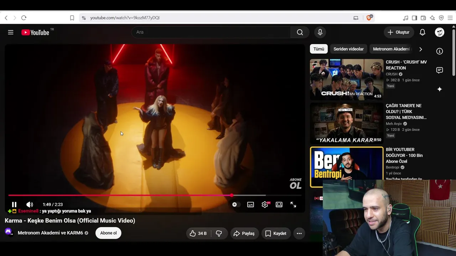Show more filter chips with the arrow

pyautogui.click(x=420, y=49)
